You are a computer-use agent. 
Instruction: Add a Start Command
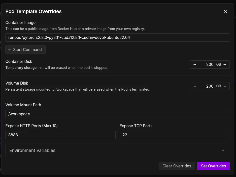click(x=25, y=50)
